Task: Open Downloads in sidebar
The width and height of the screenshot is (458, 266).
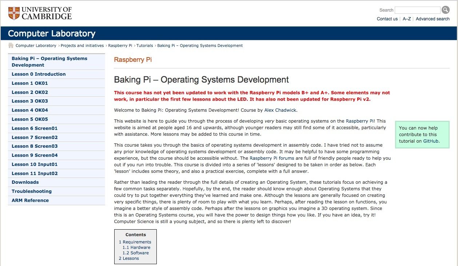Action: coord(56,182)
